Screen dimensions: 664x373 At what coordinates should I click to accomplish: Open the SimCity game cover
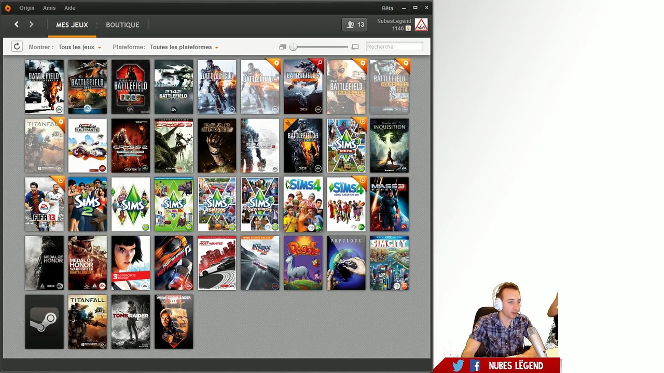[390, 263]
